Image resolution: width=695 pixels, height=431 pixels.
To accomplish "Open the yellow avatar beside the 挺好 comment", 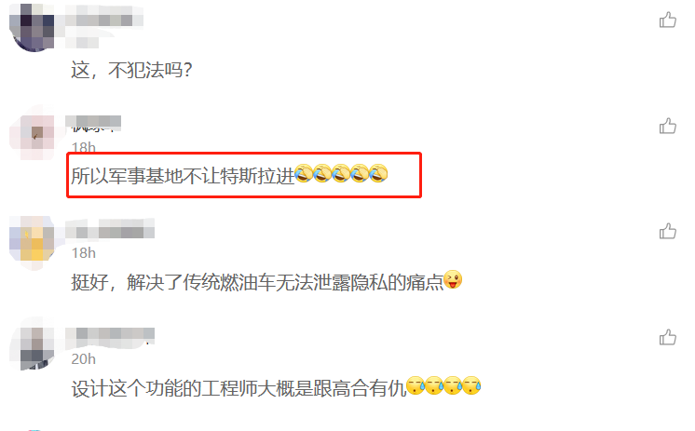I will (x=32, y=243).
